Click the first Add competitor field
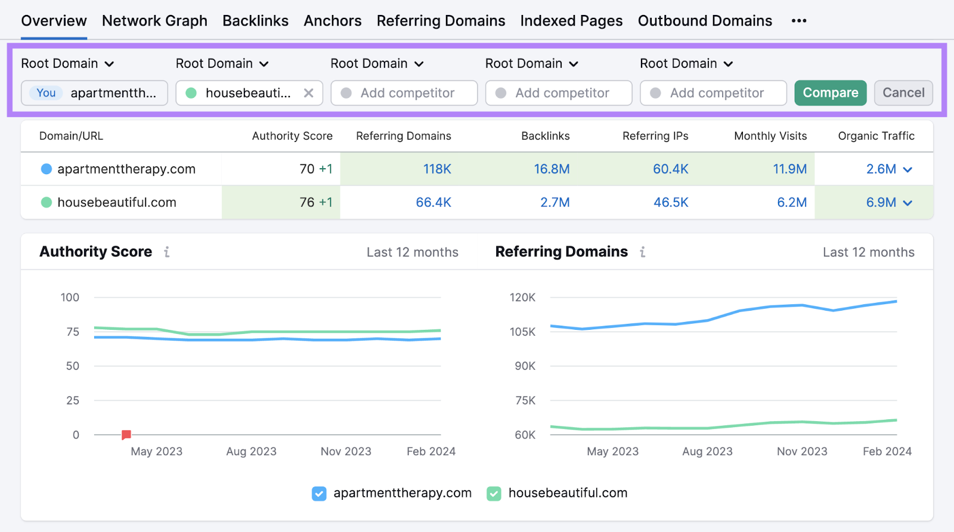This screenshot has height=532, width=954. [404, 93]
